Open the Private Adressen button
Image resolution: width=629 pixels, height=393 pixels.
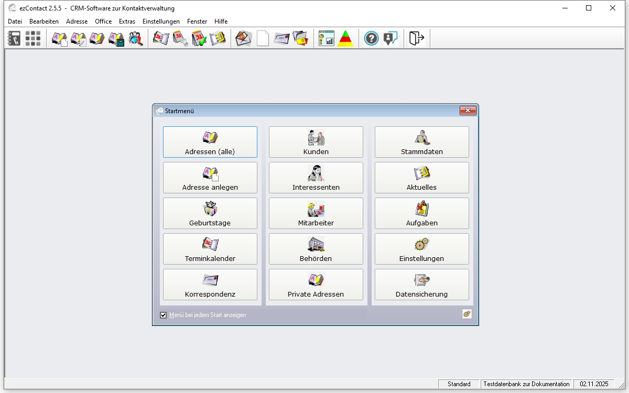(316, 285)
